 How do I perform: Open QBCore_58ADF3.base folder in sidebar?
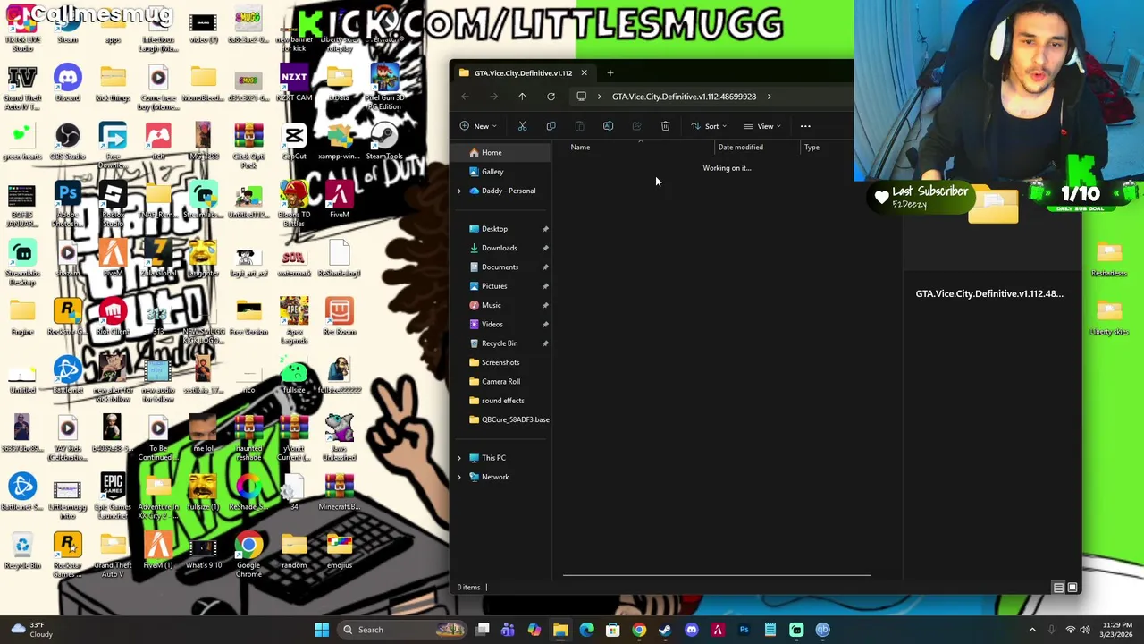501,419
